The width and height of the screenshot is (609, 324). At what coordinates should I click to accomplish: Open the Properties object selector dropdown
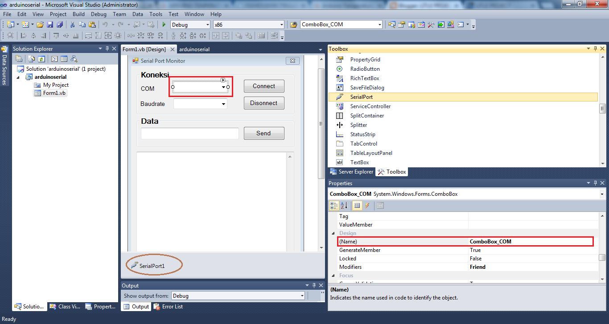click(x=602, y=194)
